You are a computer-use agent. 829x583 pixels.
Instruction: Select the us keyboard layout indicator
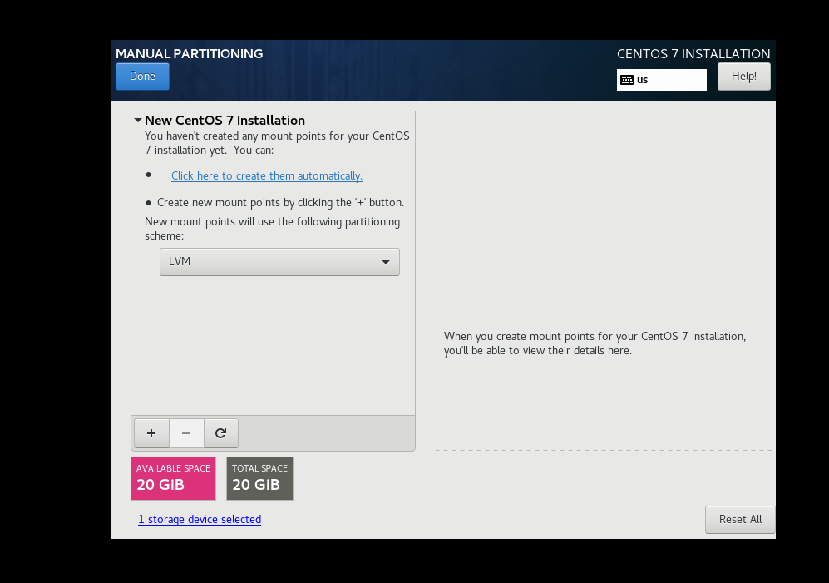click(x=661, y=80)
